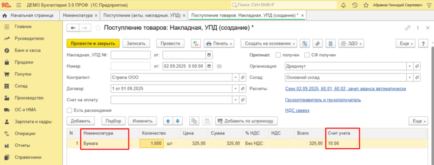This screenshot has width=434, height=165.
Task: Expand Контрагент dropdown arrow
Action: [x=236, y=78]
